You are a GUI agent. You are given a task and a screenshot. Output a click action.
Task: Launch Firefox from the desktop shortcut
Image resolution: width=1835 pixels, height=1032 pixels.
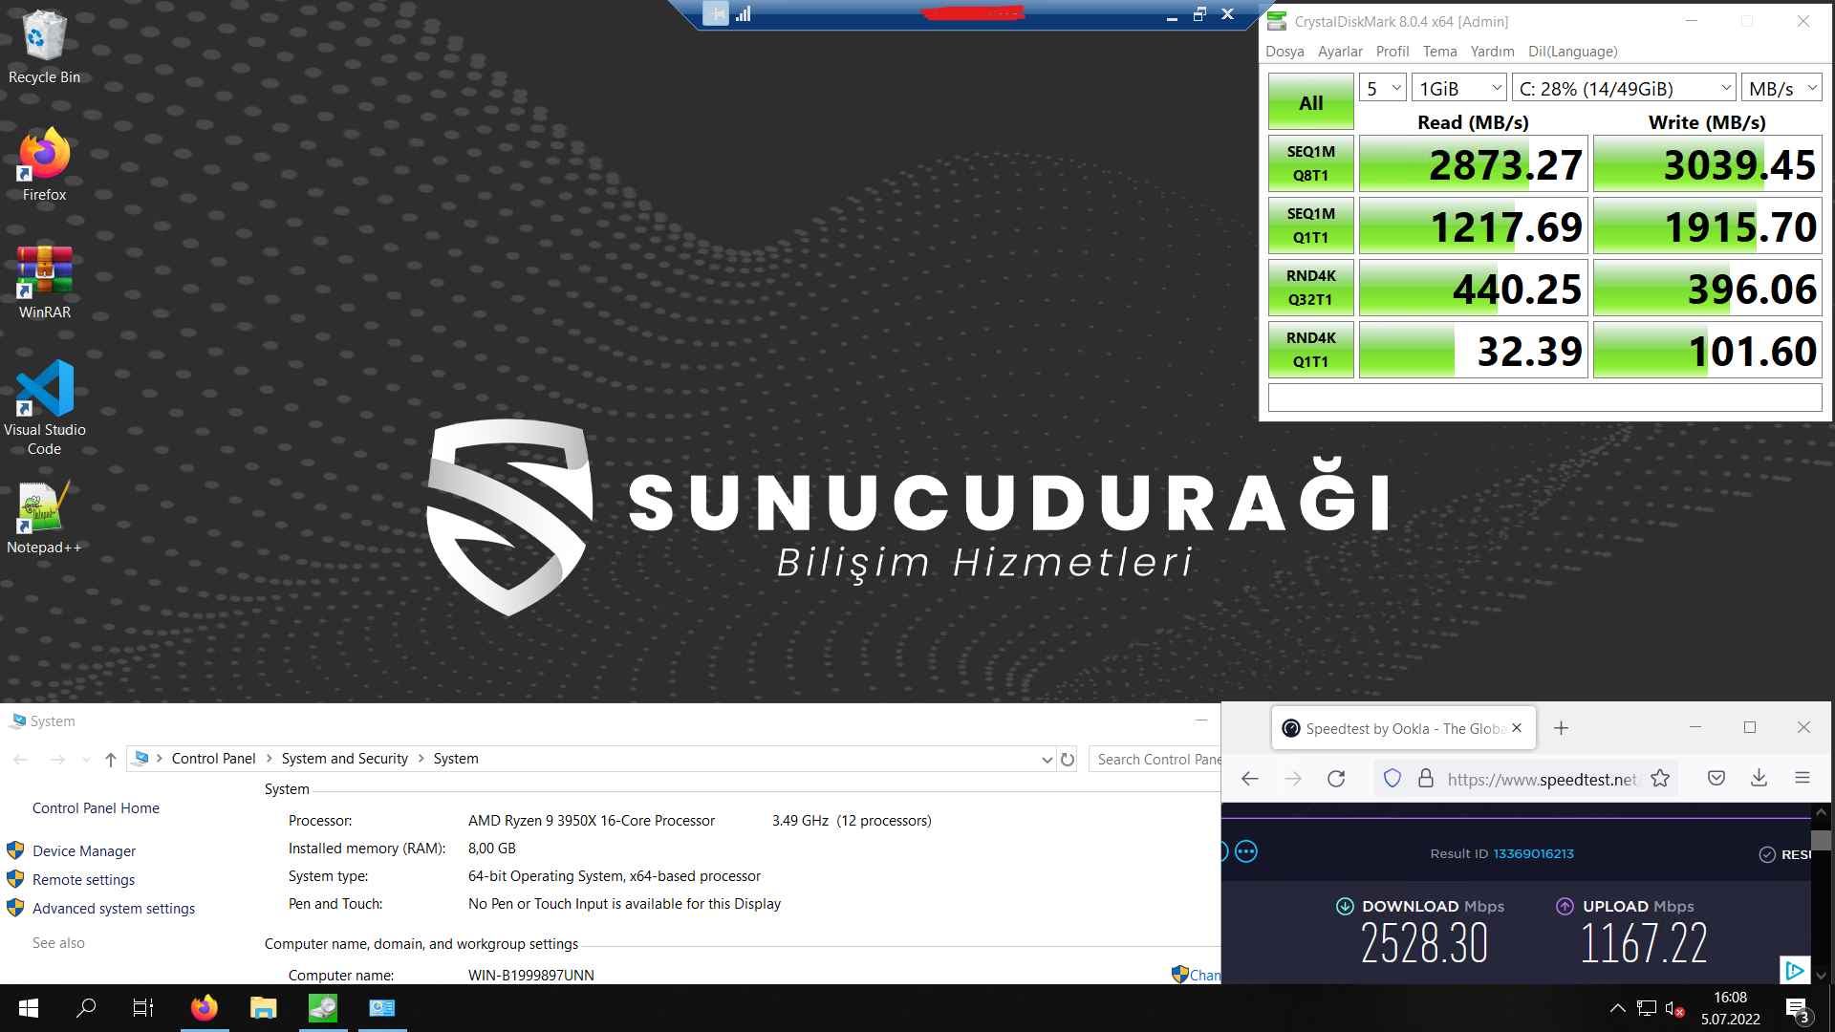(44, 164)
